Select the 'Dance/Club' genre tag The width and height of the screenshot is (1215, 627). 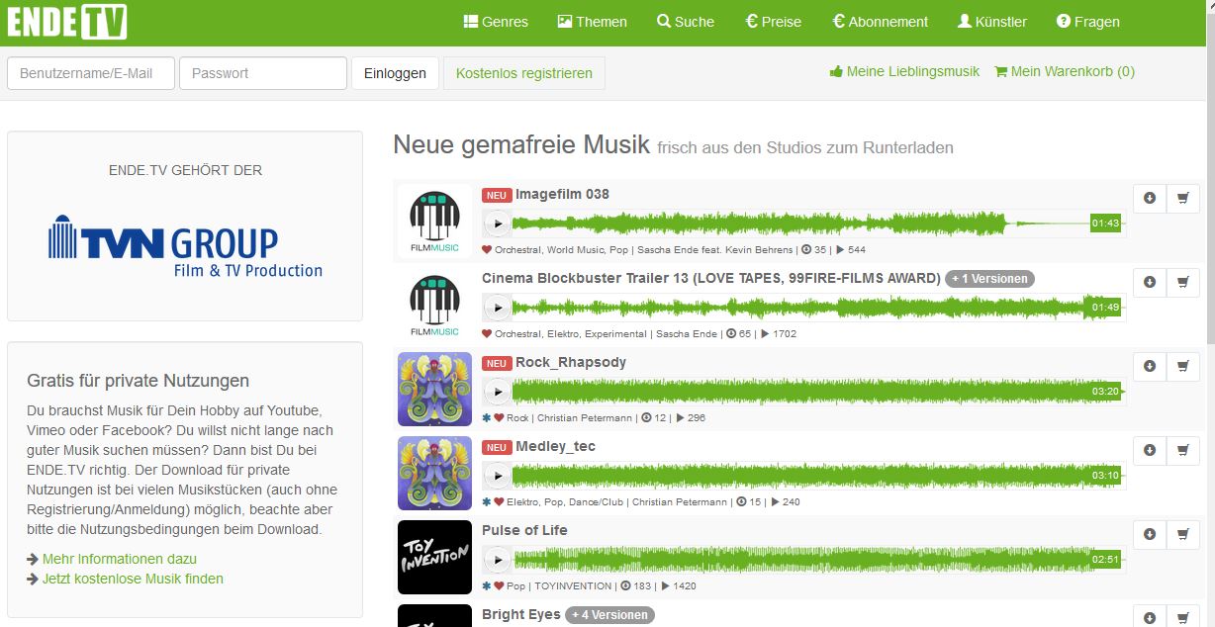(x=598, y=502)
